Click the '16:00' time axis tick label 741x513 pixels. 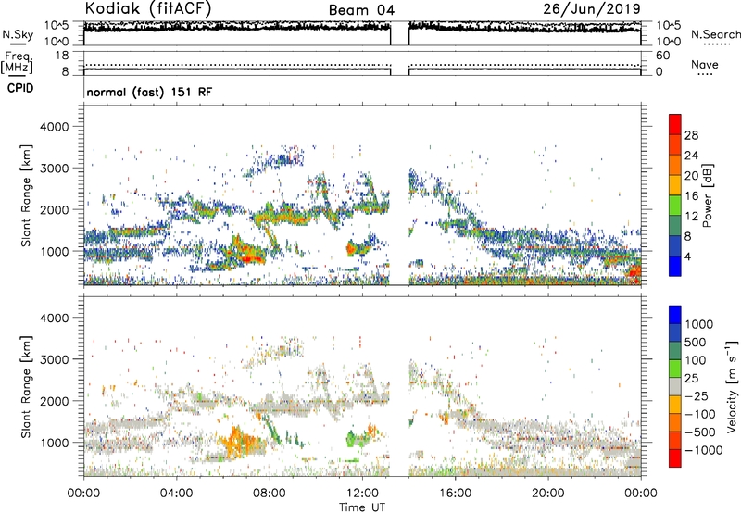coord(455,494)
